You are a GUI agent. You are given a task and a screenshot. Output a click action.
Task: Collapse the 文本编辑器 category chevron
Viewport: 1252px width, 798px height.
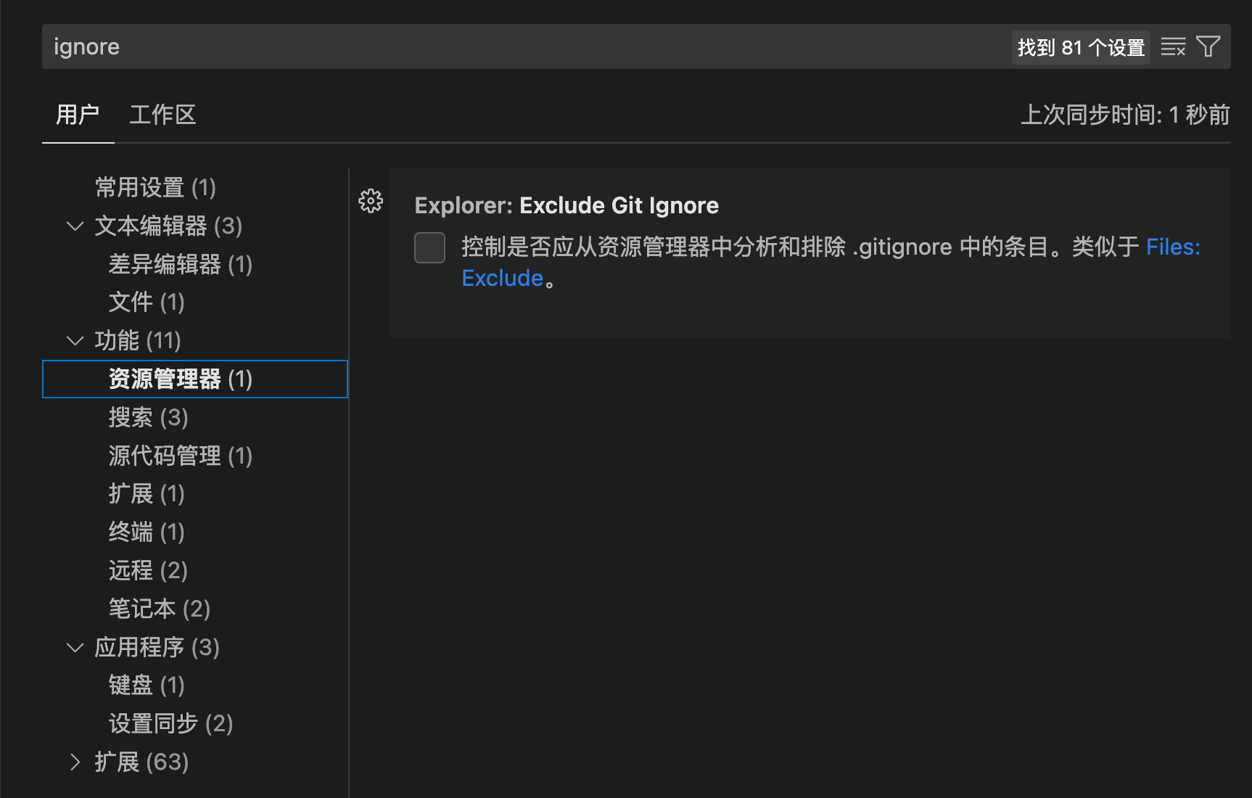click(x=75, y=226)
